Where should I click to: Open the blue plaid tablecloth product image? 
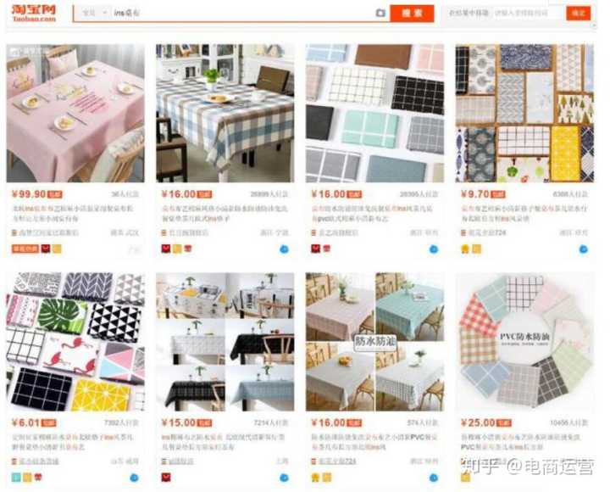225,113
